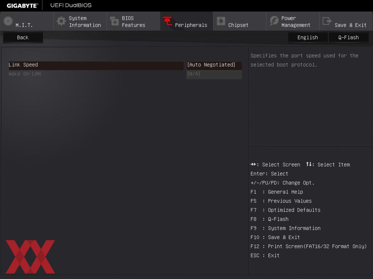373x279 pixels.
Task: Click the Enter: Select hint
Action: 269,174
